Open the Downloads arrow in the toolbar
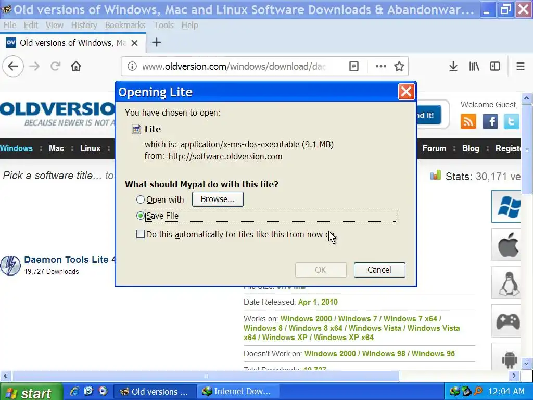Viewport: 533px width, 400px height. click(453, 66)
